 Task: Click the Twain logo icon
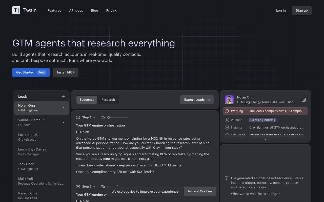pyautogui.click(x=16, y=10)
